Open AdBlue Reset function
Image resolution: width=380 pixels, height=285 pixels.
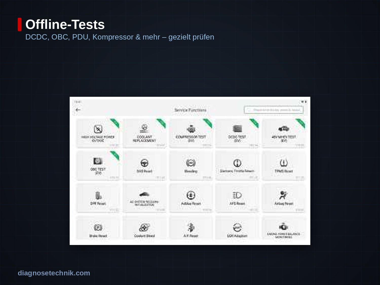point(191,198)
